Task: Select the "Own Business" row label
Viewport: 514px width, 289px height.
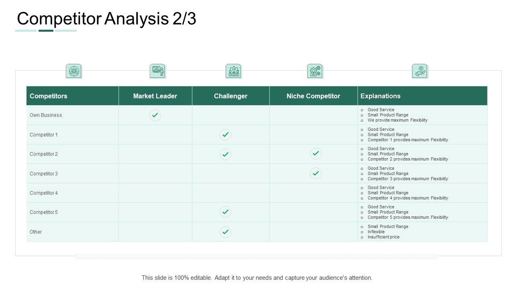Action: (x=46, y=115)
